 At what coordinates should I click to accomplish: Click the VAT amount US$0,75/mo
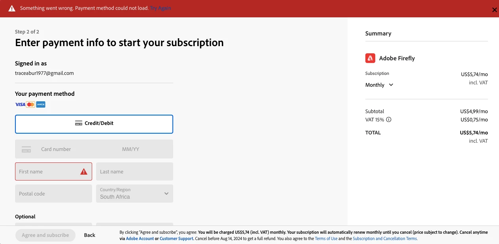pyautogui.click(x=474, y=119)
